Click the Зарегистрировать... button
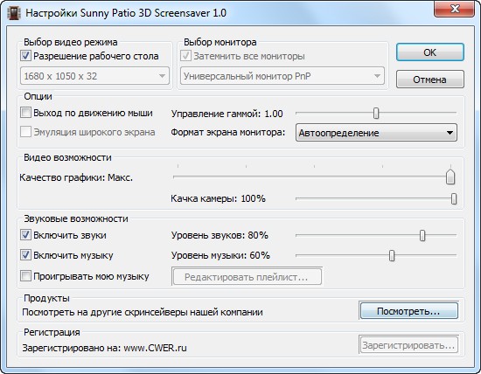The width and height of the screenshot is (481, 374). [408, 345]
